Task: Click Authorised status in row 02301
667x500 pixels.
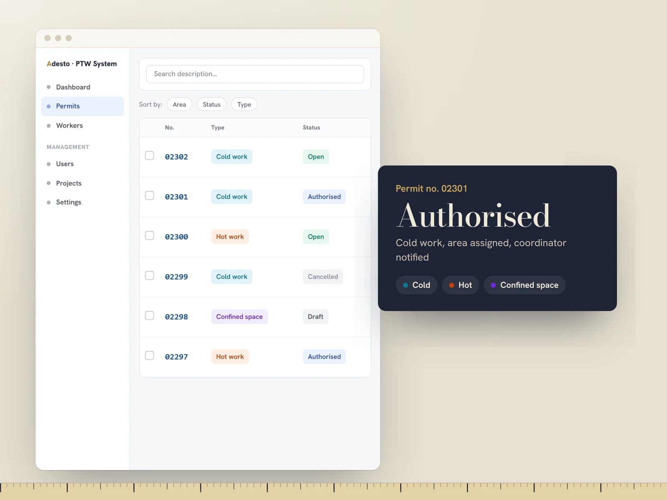Action: (324, 197)
